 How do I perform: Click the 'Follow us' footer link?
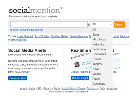coord(92,88)
